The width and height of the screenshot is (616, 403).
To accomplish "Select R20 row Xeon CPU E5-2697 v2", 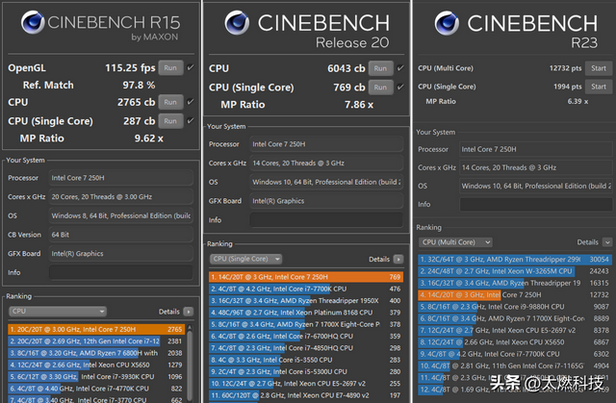I will [x=306, y=384].
